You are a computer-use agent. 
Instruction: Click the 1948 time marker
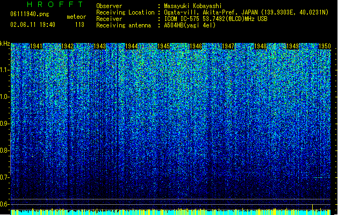click(261, 46)
